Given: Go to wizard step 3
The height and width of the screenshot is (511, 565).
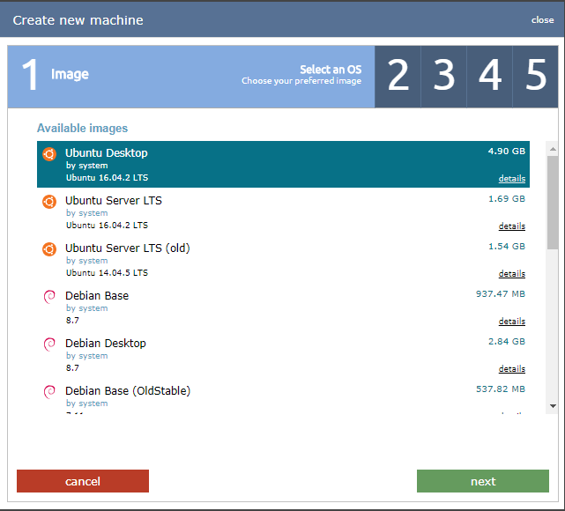Looking at the screenshot, I should coord(444,77).
